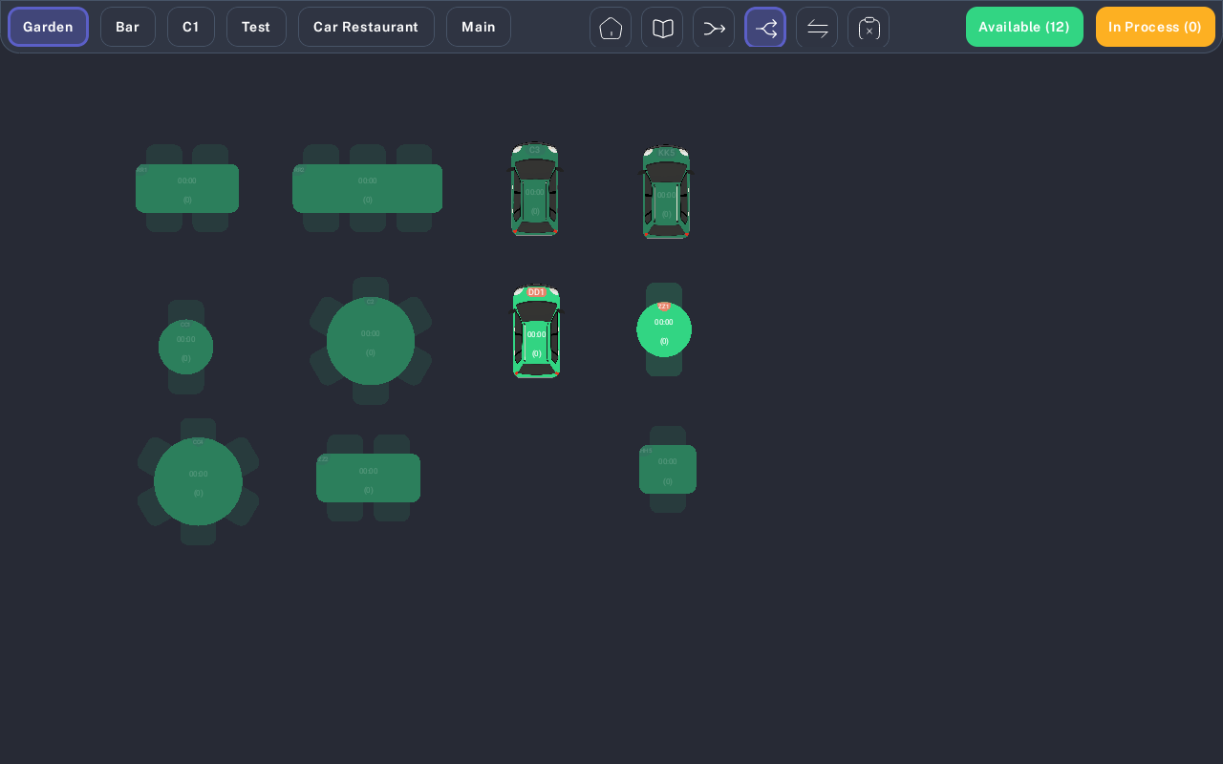Click the transfer swap arrows icon
The width and height of the screenshot is (1223, 764).
pyautogui.click(x=817, y=28)
